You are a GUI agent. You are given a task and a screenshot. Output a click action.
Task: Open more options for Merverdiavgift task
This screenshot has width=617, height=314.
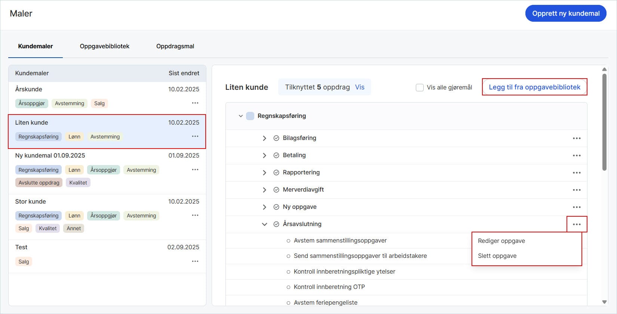point(577,190)
